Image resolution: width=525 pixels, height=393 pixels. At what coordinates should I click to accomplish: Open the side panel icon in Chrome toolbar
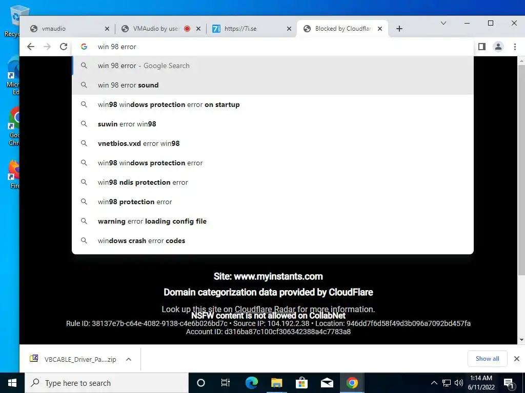(482, 47)
